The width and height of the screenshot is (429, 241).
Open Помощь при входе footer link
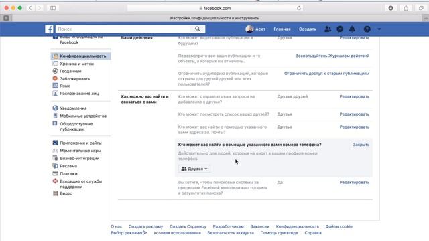coord(279,233)
